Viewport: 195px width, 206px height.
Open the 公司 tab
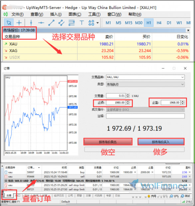(x=70, y=196)
